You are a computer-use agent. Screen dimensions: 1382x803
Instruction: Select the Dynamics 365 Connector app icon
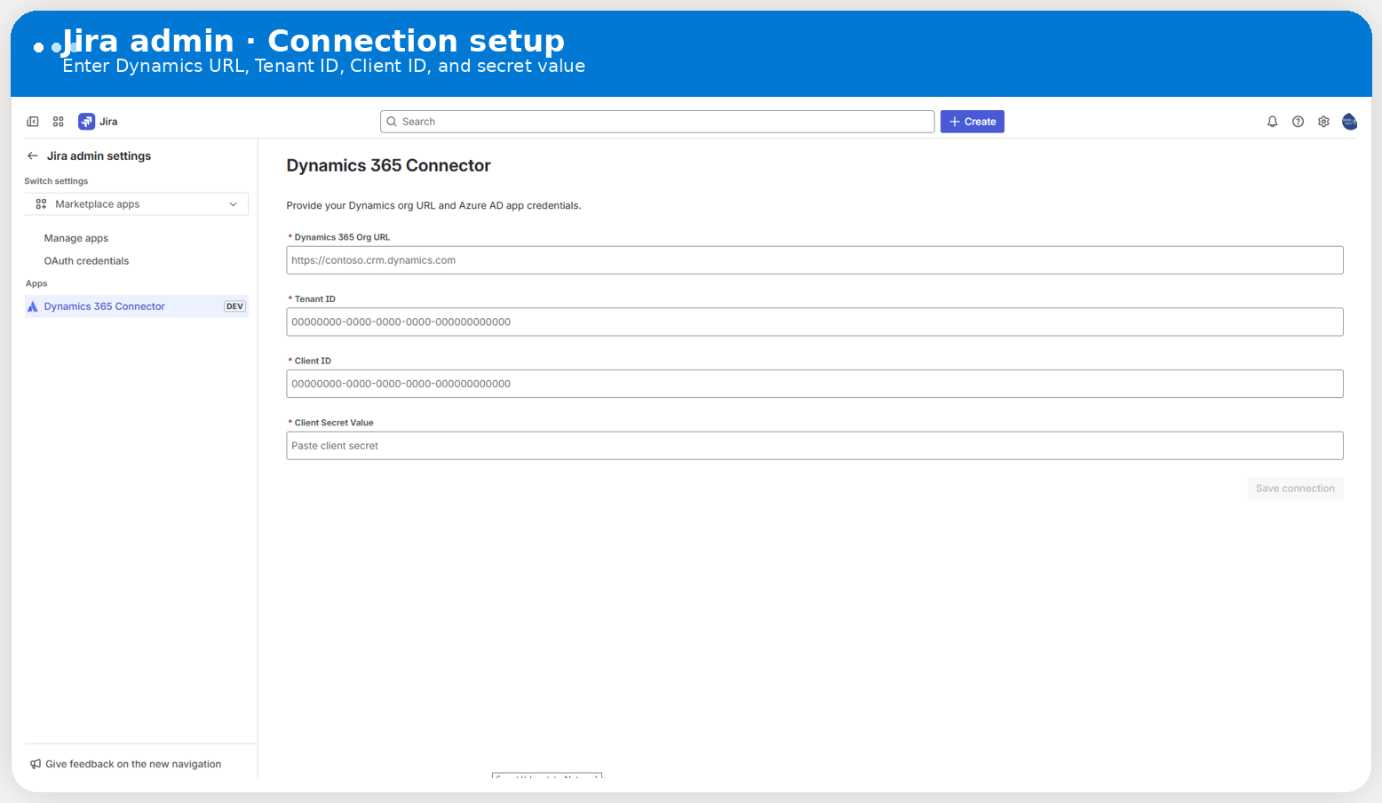coord(32,306)
